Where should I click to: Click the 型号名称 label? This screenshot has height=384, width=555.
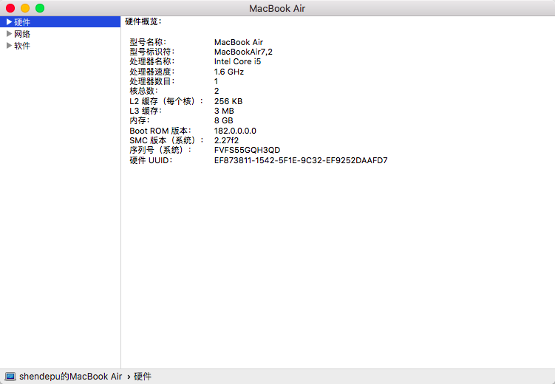(x=148, y=42)
